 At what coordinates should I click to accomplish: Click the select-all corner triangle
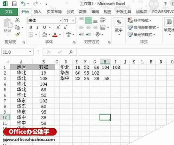click(x=7, y=62)
